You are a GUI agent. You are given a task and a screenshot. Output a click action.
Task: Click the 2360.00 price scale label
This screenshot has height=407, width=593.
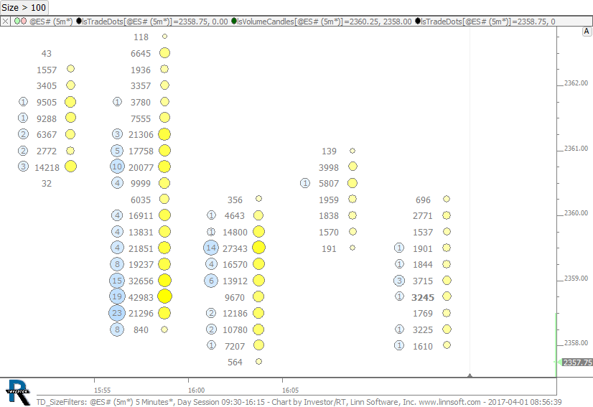tap(576, 213)
